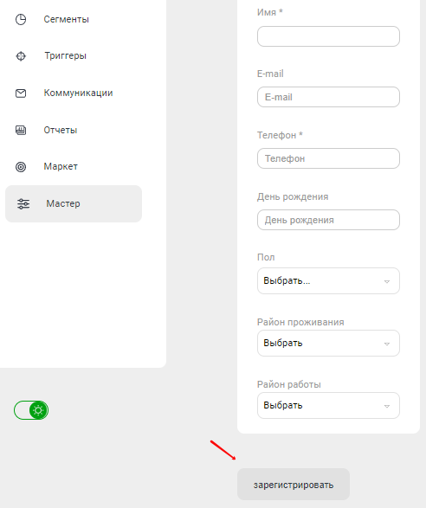The width and height of the screenshot is (426, 508).
Task: Click the зарегистрировать button
Action: [x=294, y=484]
